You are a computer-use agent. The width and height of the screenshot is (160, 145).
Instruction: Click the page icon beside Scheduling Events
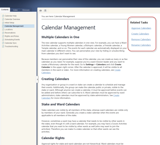click(x=3, y=40)
